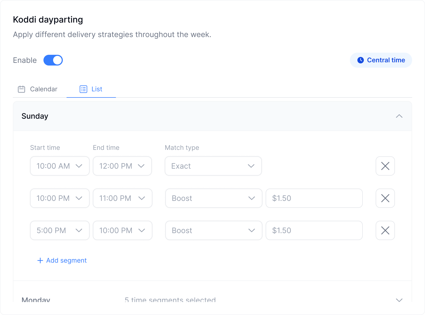Switch to the List tab

point(91,89)
